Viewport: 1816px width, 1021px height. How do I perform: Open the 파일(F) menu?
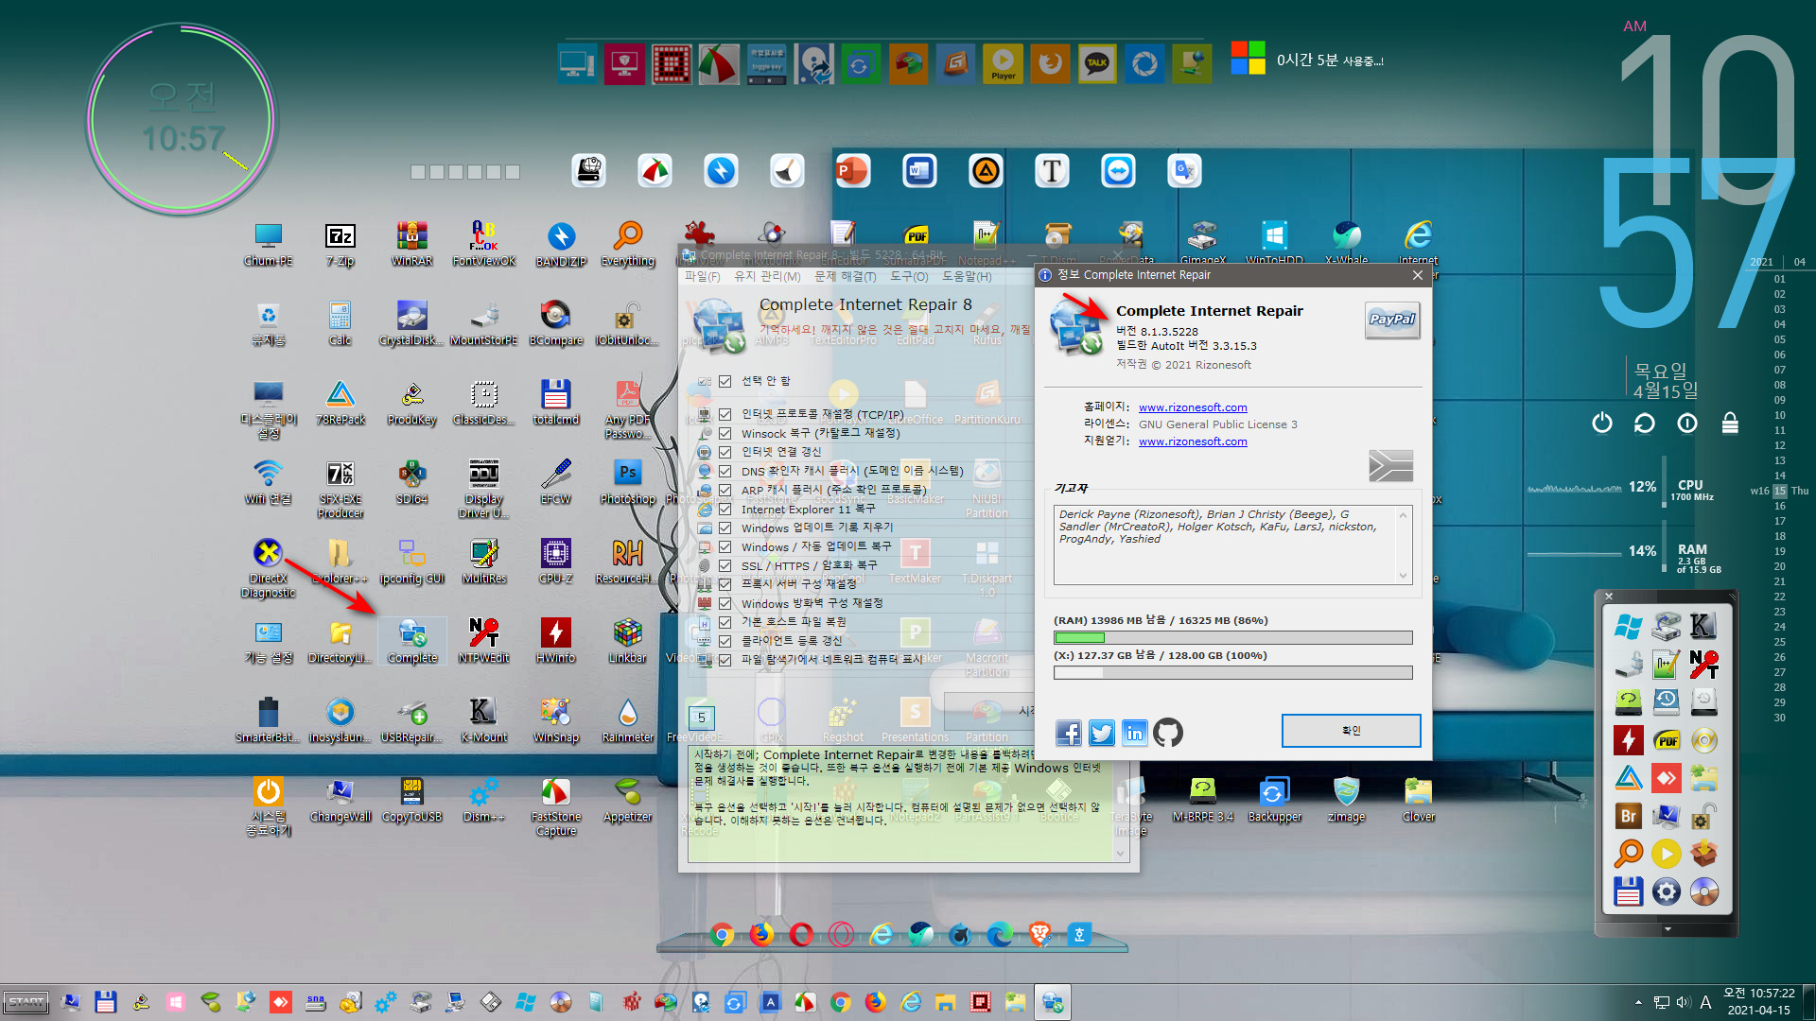702,276
